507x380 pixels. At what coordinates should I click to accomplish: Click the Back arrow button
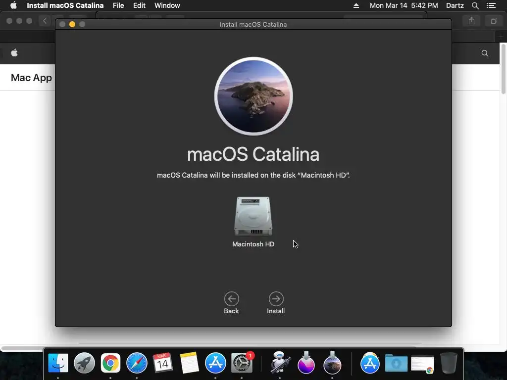pos(232,299)
